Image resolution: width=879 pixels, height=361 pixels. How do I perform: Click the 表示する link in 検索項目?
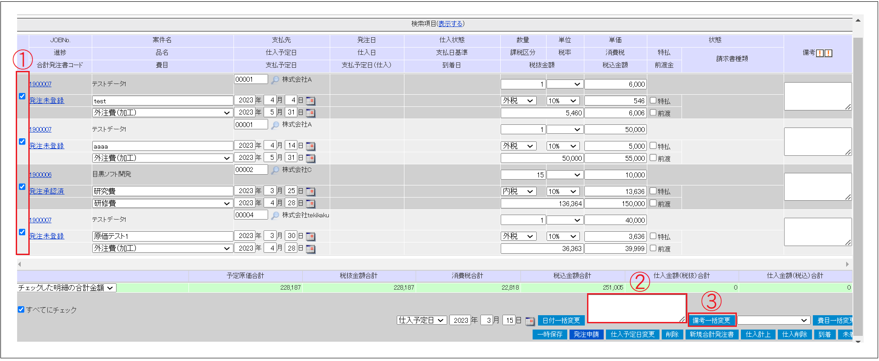pyautogui.click(x=450, y=24)
